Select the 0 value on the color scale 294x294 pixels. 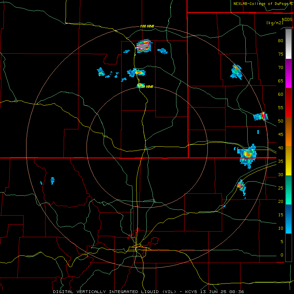[x=282, y=255]
